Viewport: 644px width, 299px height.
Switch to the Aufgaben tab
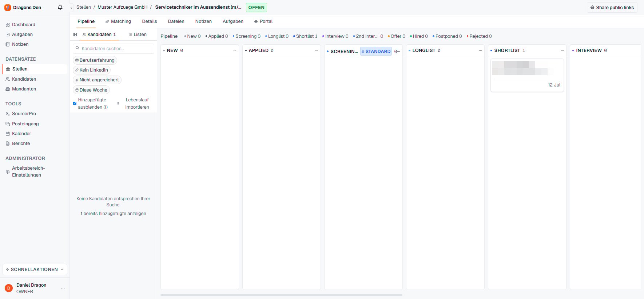click(x=233, y=21)
